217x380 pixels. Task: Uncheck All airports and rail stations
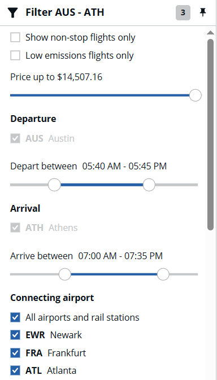point(15,317)
